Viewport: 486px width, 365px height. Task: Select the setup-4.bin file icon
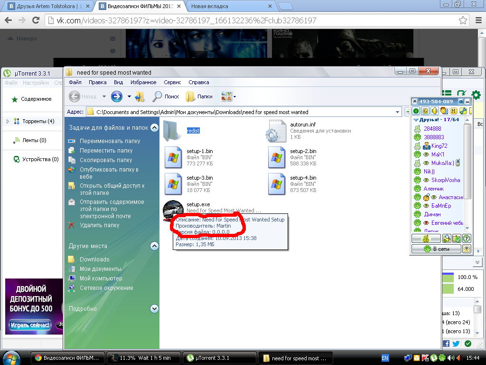[x=277, y=184]
